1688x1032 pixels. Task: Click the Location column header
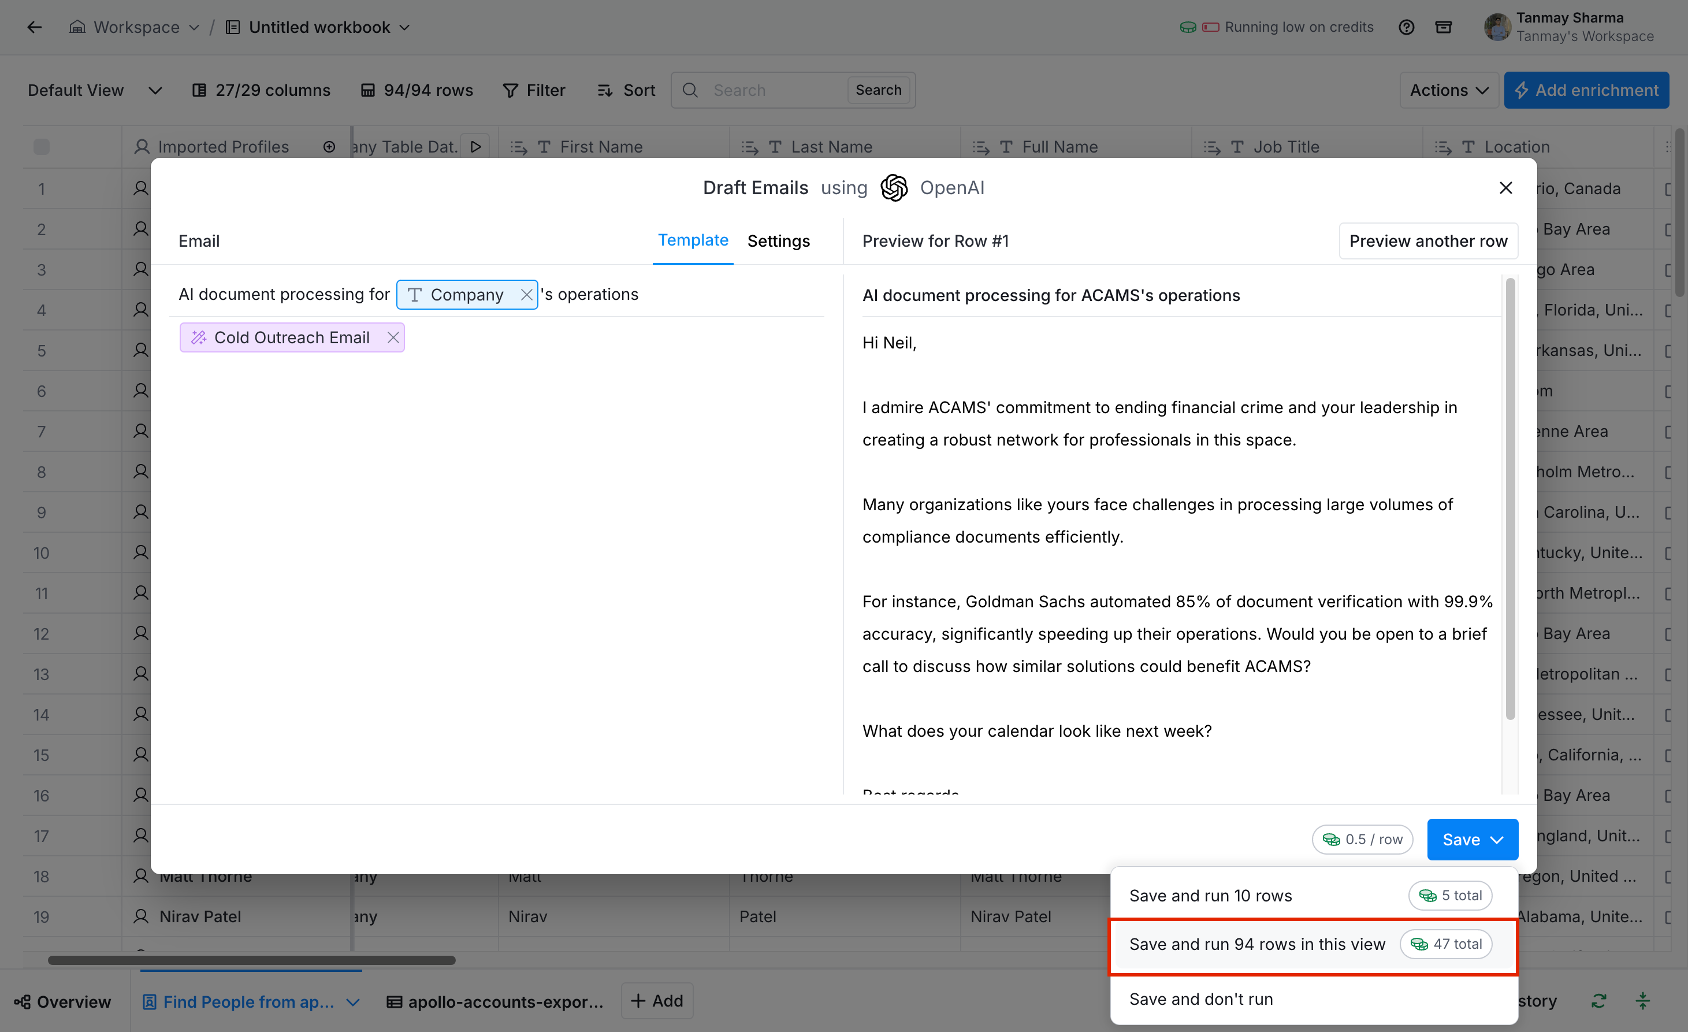(1538, 147)
